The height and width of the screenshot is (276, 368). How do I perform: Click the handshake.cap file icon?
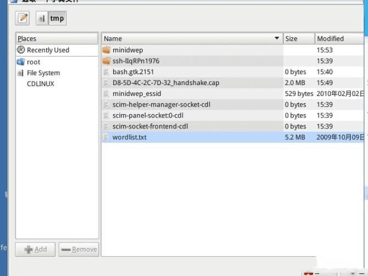tap(107, 83)
